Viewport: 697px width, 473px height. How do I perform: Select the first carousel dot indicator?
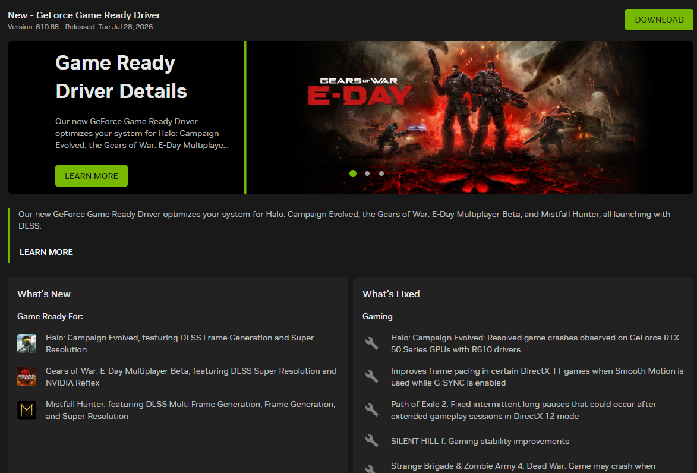tap(353, 174)
